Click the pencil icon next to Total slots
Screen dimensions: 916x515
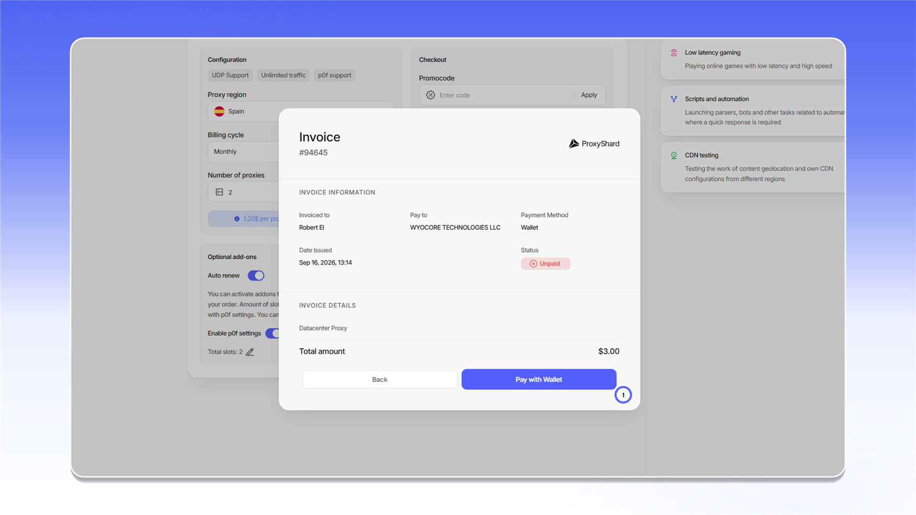(250, 352)
